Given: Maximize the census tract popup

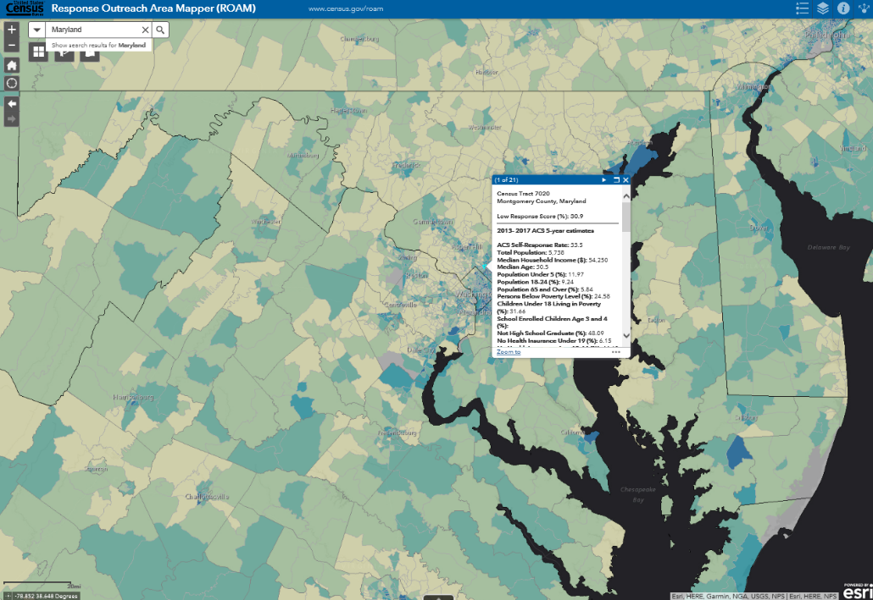Looking at the screenshot, I should [x=616, y=180].
